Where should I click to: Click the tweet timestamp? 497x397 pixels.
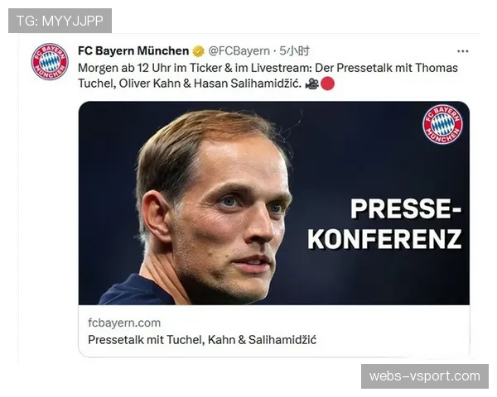(x=294, y=51)
